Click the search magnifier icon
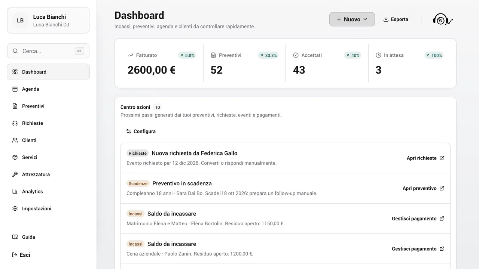Screen dimensions: 479x269 (x=15, y=51)
